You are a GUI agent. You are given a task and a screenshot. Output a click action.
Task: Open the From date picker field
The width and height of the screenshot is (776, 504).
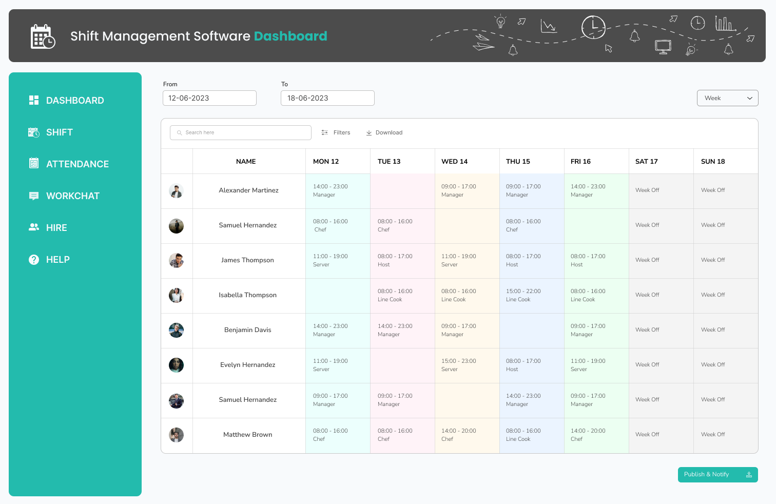pyautogui.click(x=209, y=98)
